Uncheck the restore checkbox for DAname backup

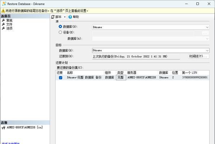click(61, 78)
